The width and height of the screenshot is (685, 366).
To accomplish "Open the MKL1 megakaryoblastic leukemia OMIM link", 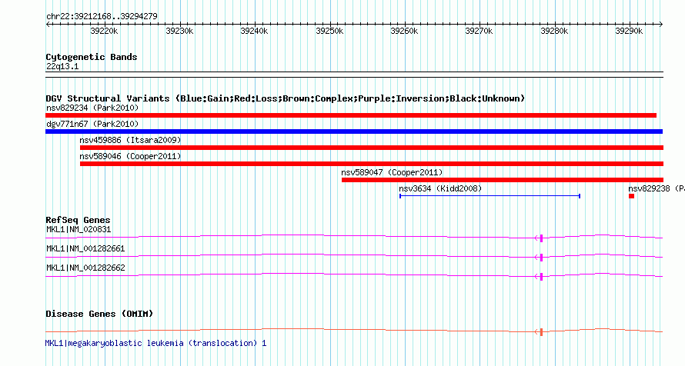I will tap(156, 343).
